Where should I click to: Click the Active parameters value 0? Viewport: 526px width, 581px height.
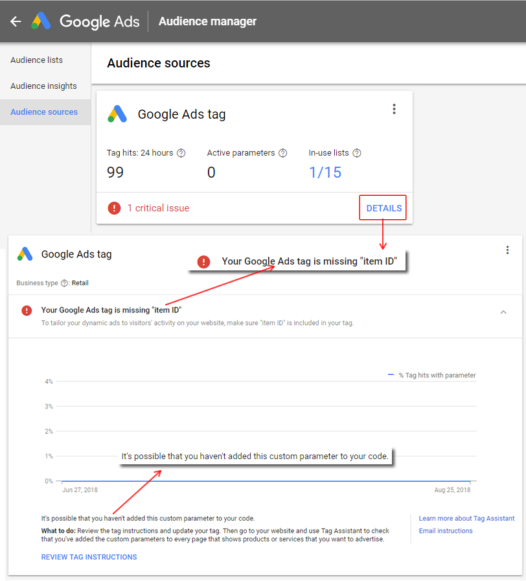[211, 172]
